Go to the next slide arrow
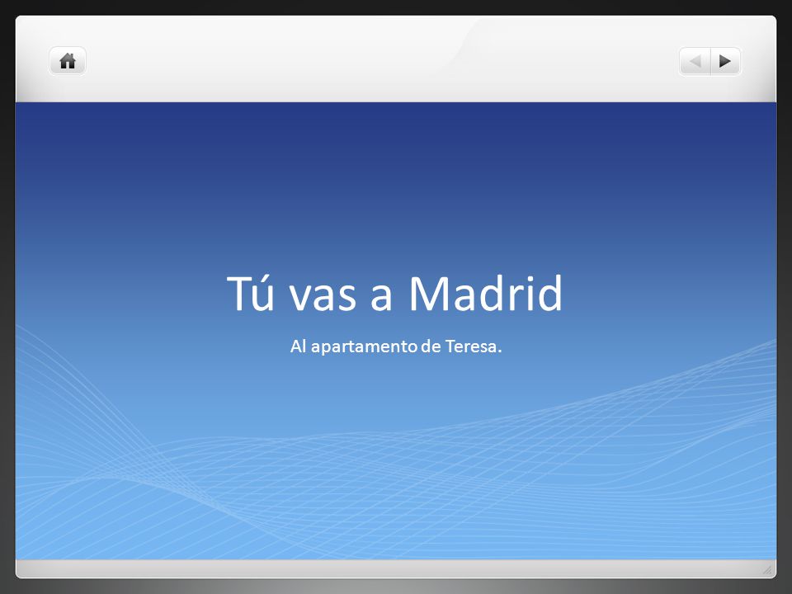 coord(725,61)
